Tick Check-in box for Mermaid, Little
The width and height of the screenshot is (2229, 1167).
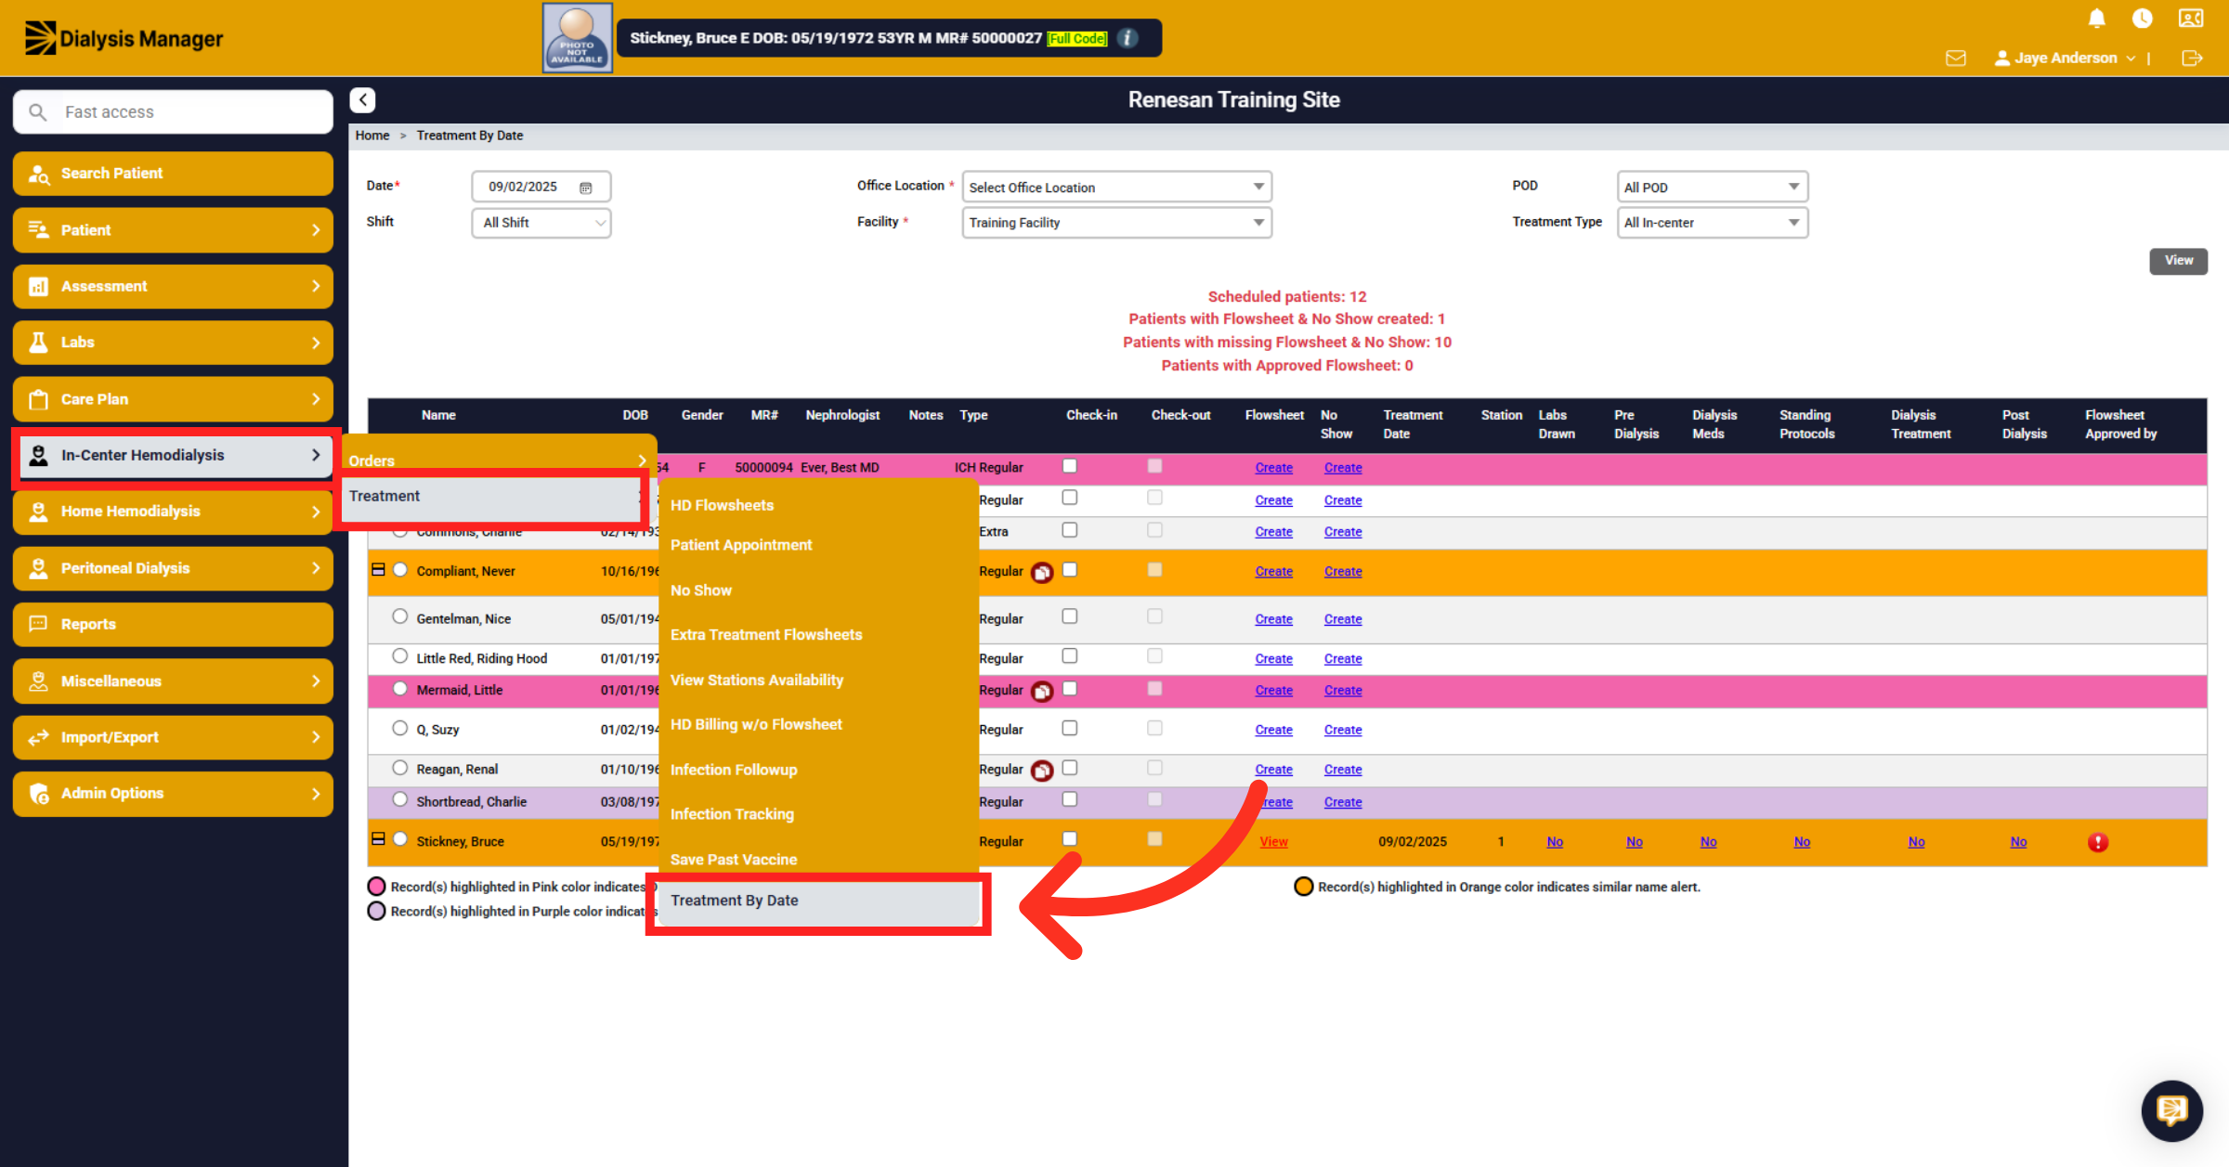[1069, 689]
